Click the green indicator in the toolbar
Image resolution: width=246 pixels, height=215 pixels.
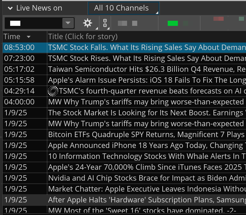pyautogui.click(x=173, y=23)
